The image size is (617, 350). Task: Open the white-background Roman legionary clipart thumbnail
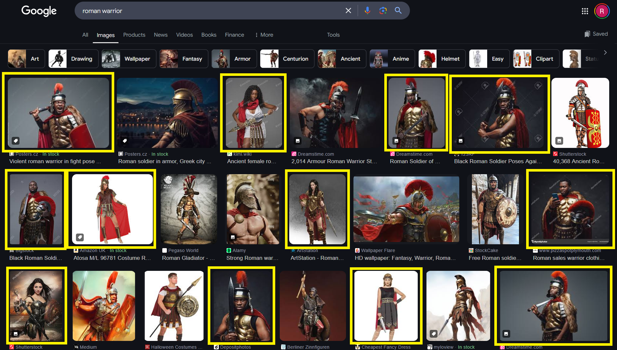click(x=580, y=113)
